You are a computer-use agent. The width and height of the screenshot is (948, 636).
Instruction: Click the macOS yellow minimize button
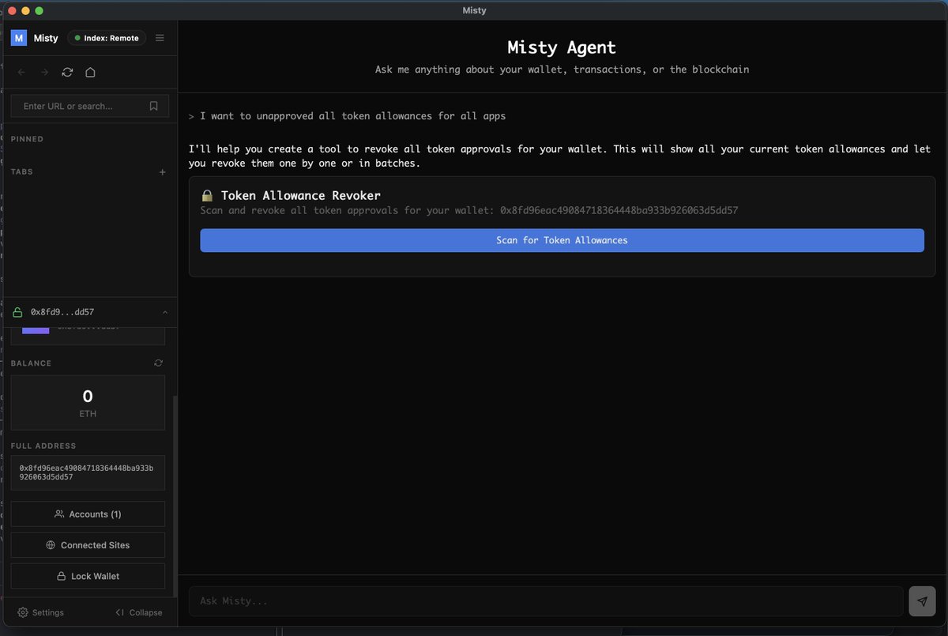click(x=25, y=10)
